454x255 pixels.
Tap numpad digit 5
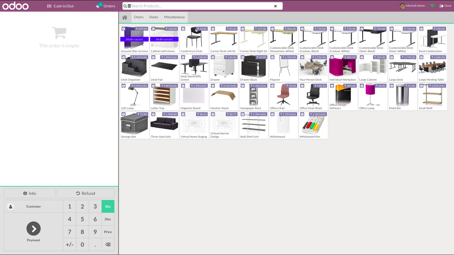point(82,219)
